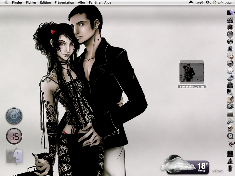Click the screenshot_04.jpg file name label
The width and height of the screenshot is (235, 176).
pos(192,87)
